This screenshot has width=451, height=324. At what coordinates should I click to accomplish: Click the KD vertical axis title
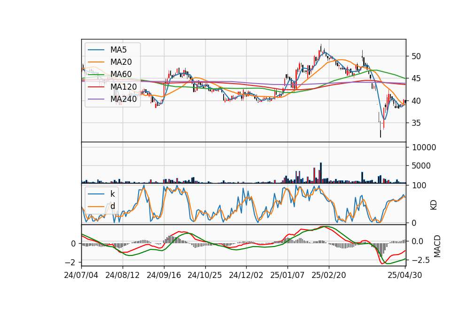pos(434,205)
